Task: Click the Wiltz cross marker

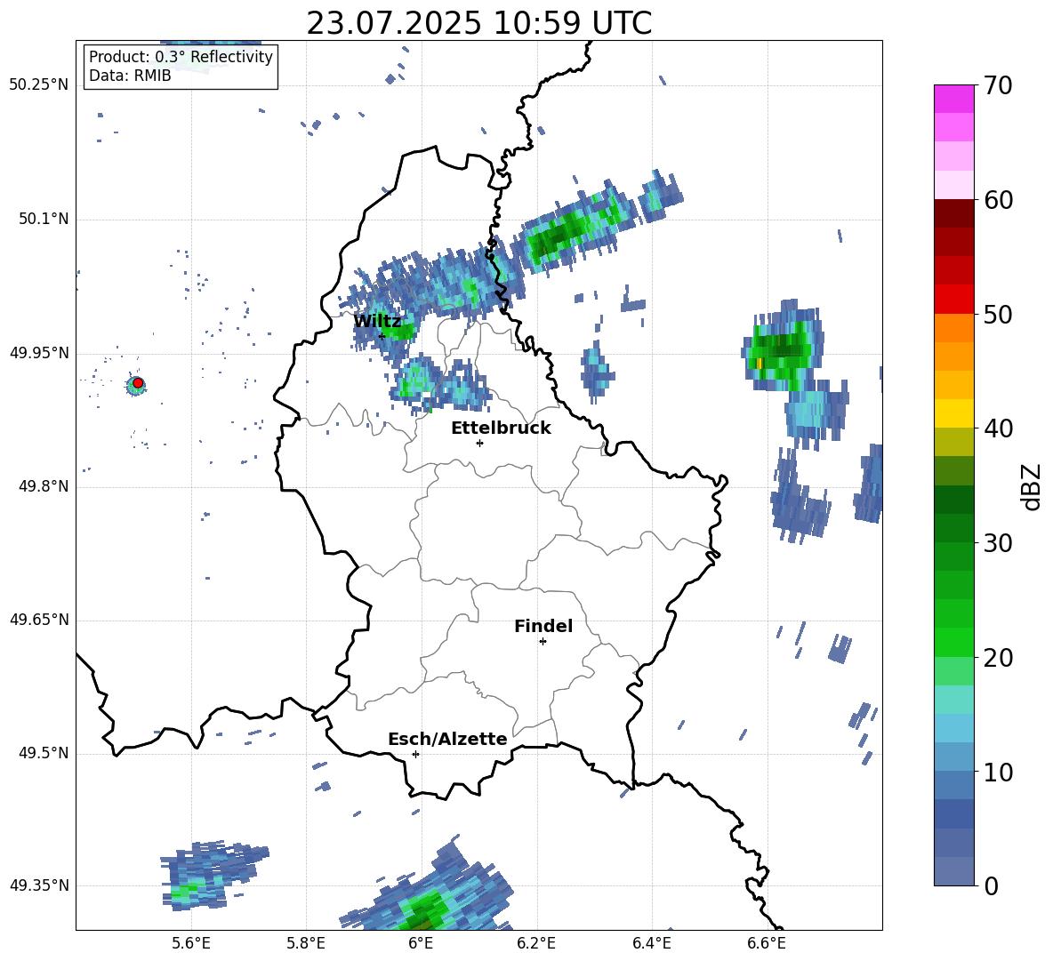Action: pos(382,336)
